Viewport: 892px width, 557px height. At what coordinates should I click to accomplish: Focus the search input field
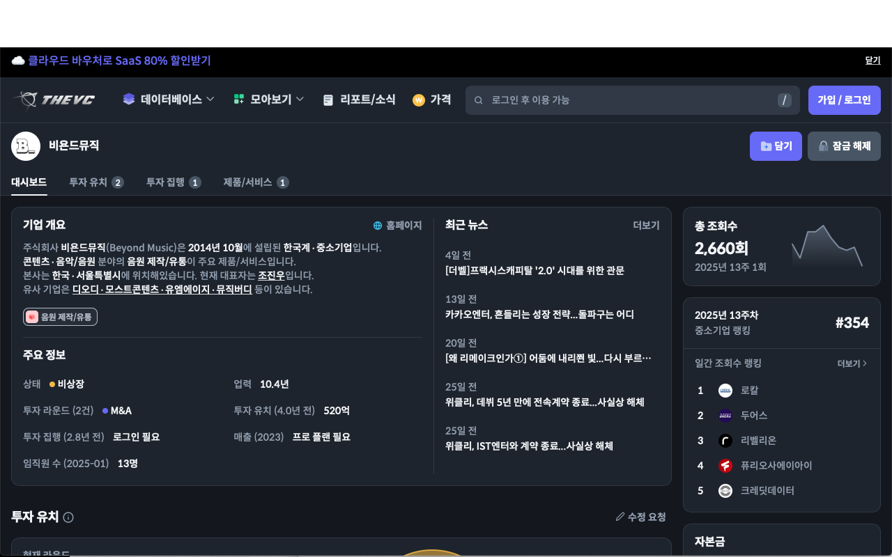[x=634, y=100]
